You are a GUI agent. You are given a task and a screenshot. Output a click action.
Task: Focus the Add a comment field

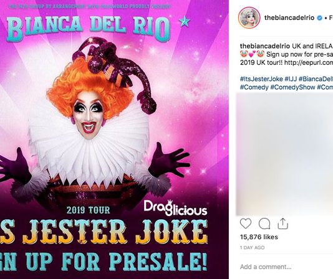(286, 267)
